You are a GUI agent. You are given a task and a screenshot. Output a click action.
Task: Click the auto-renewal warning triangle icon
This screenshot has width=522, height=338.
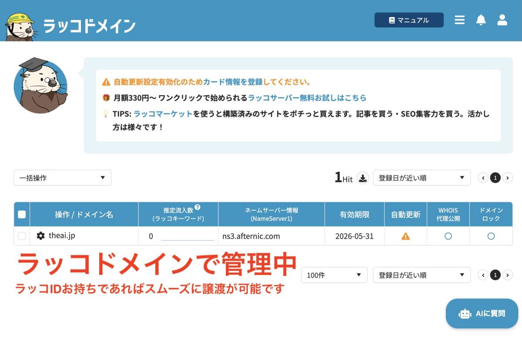[x=405, y=236]
